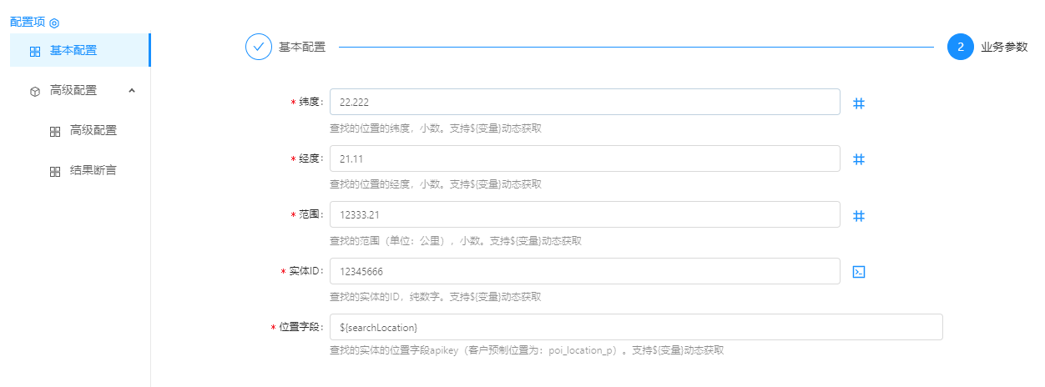Focus the 范围 input containing 12333.21
This screenshot has width=1045, height=387.
[x=584, y=214]
